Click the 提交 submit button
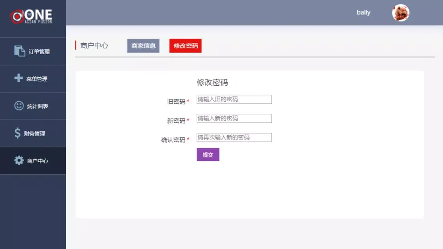This screenshot has height=249, width=443. coord(208,155)
